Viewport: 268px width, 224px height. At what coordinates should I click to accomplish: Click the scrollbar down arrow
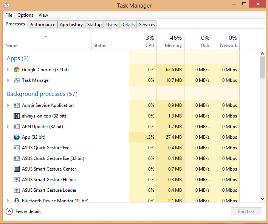[x=263, y=199]
